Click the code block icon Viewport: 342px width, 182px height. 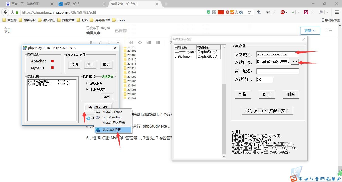point(140,42)
